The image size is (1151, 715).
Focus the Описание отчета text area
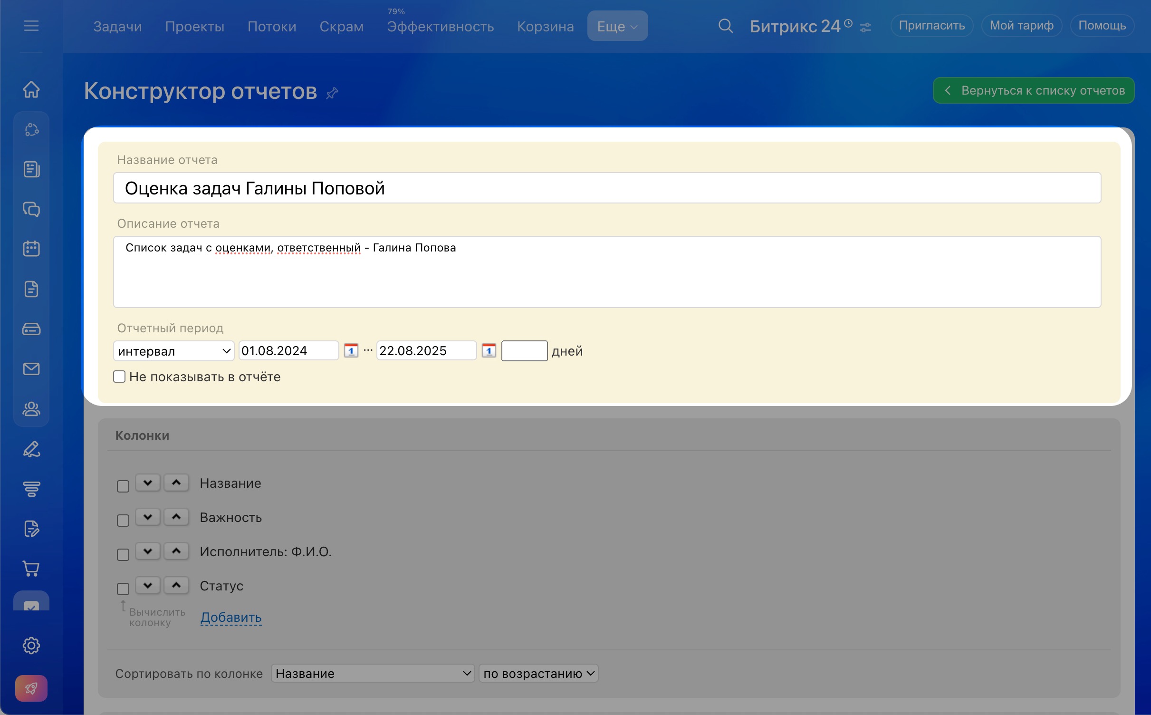(x=607, y=272)
